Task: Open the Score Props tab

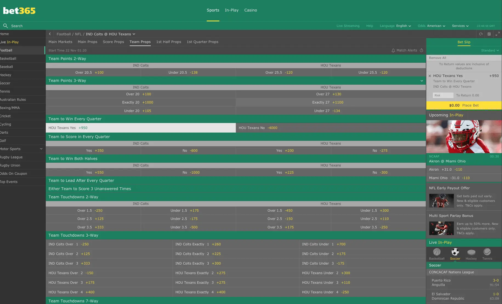Action: (x=113, y=42)
